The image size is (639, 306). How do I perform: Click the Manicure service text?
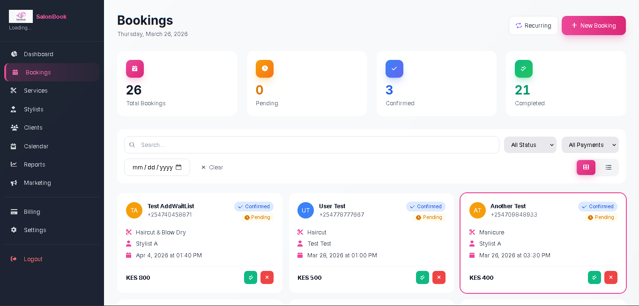[x=491, y=232]
